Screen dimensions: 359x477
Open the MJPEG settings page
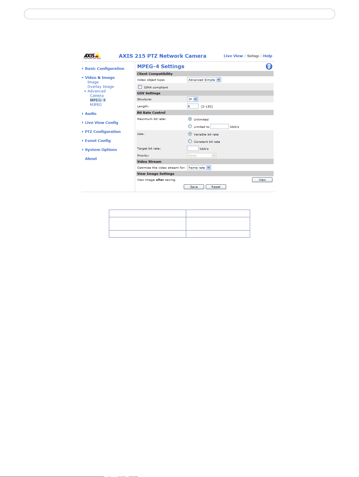pyautogui.click(x=96, y=105)
